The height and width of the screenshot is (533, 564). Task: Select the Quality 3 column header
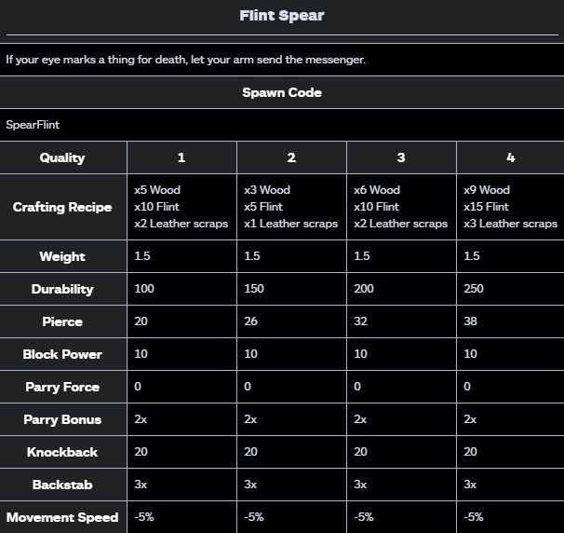[x=401, y=157]
